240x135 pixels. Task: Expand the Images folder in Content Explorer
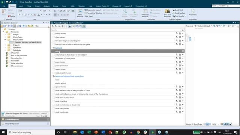[x=5, y=34]
